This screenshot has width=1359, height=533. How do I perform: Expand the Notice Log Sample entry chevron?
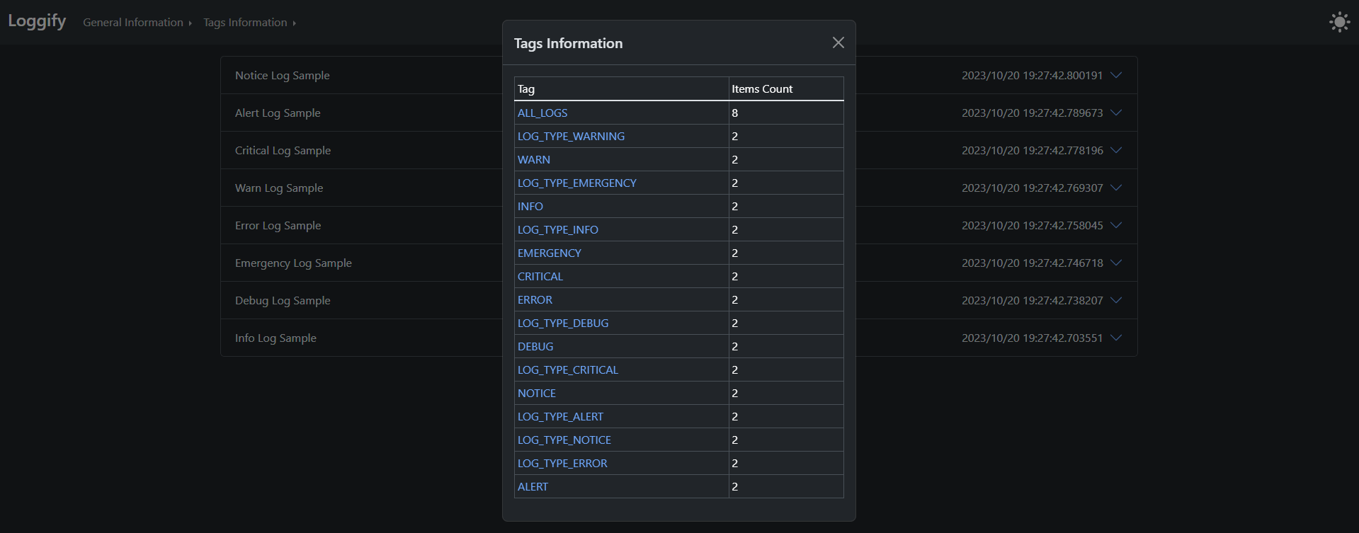[1116, 75]
